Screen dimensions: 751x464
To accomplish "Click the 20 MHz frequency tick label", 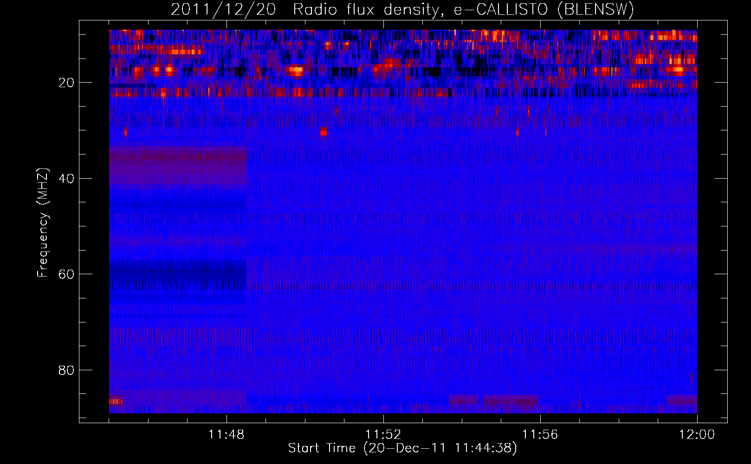I will (67, 83).
